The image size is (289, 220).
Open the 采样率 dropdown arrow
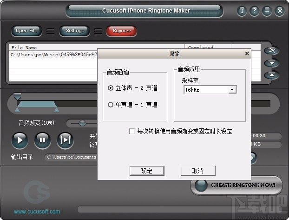click(232, 90)
